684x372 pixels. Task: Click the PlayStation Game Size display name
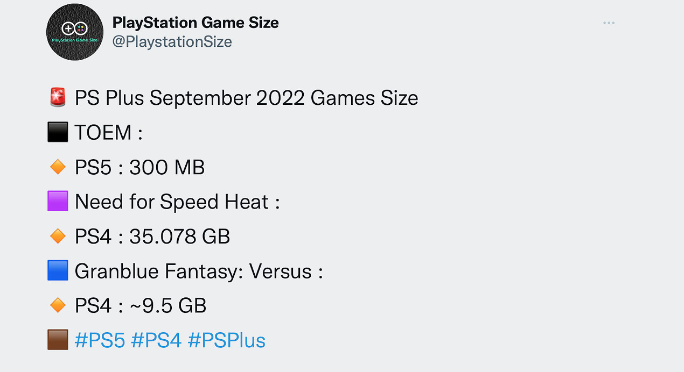pos(196,23)
